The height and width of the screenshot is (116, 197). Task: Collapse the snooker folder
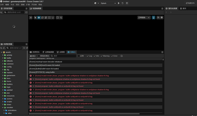click(x=3, y=107)
